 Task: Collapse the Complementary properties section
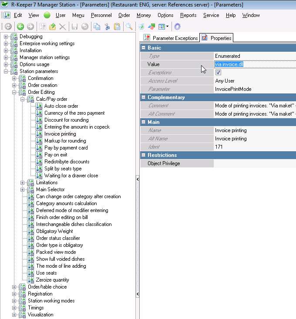[143, 97]
